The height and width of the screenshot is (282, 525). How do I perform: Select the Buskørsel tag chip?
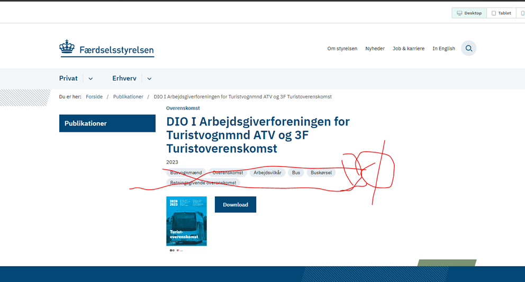pos(321,172)
